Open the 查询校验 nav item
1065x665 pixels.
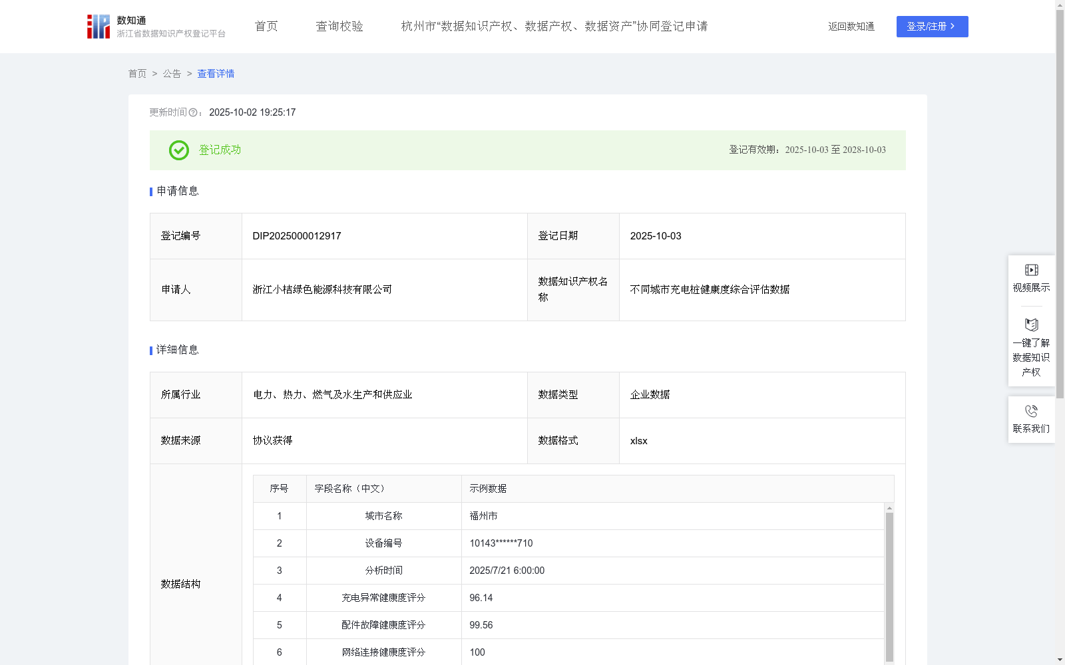coord(339,27)
